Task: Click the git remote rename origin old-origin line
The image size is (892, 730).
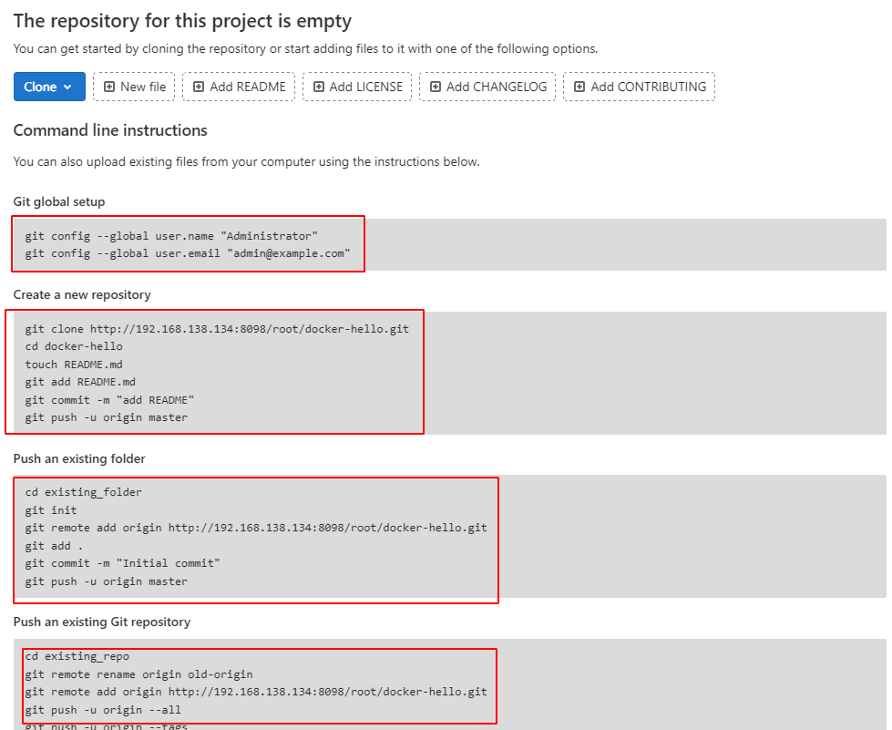Action: point(138,674)
